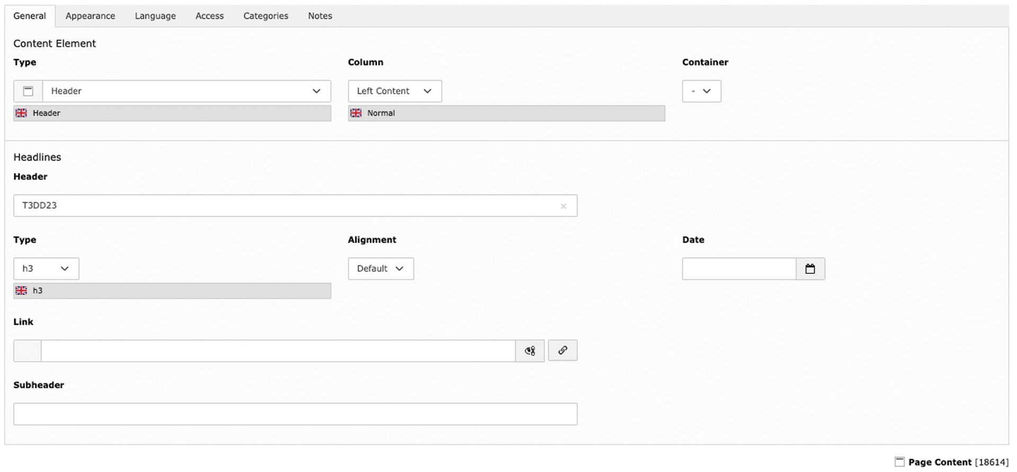Screen dimensions: 1017x472
Task: Expand the Column dropdown showing Left Content
Action: coord(395,91)
